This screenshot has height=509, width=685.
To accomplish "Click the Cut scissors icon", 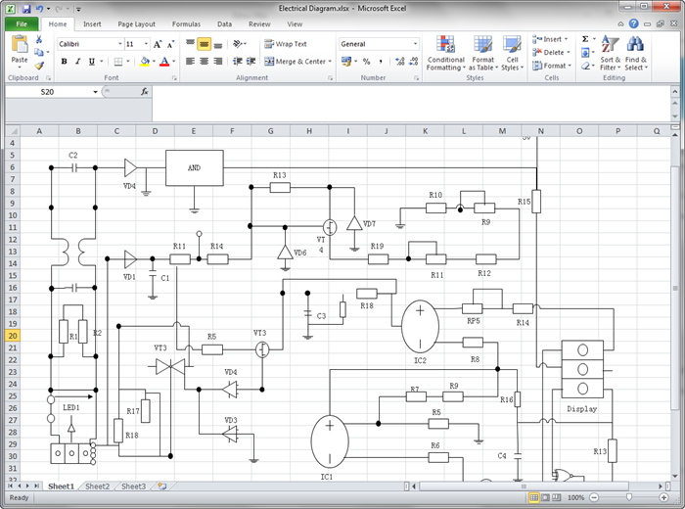I will 39,40.
